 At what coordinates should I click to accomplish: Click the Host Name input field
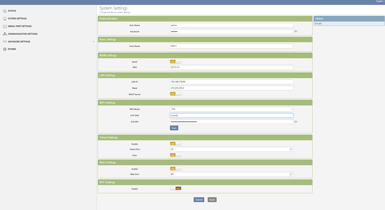[x=231, y=46]
